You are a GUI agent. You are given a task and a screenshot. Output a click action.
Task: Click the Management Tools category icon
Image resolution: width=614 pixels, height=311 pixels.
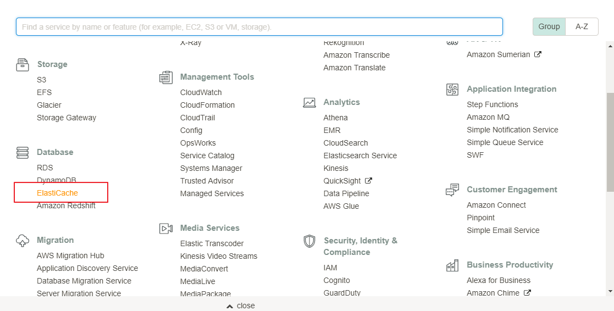[x=166, y=77]
